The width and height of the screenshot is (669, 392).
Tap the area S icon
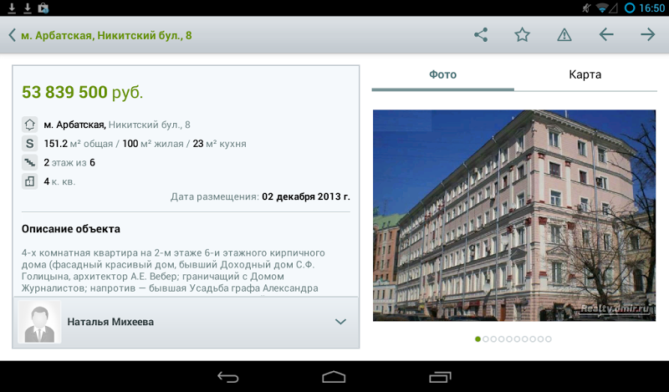pyautogui.click(x=29, y=143)
